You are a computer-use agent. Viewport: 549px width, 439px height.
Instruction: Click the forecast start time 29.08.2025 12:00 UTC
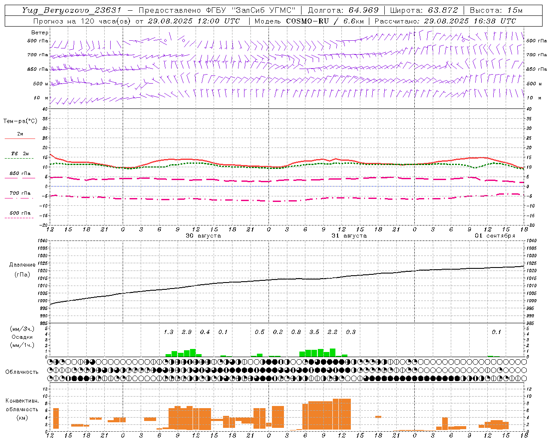pos(193,21)
